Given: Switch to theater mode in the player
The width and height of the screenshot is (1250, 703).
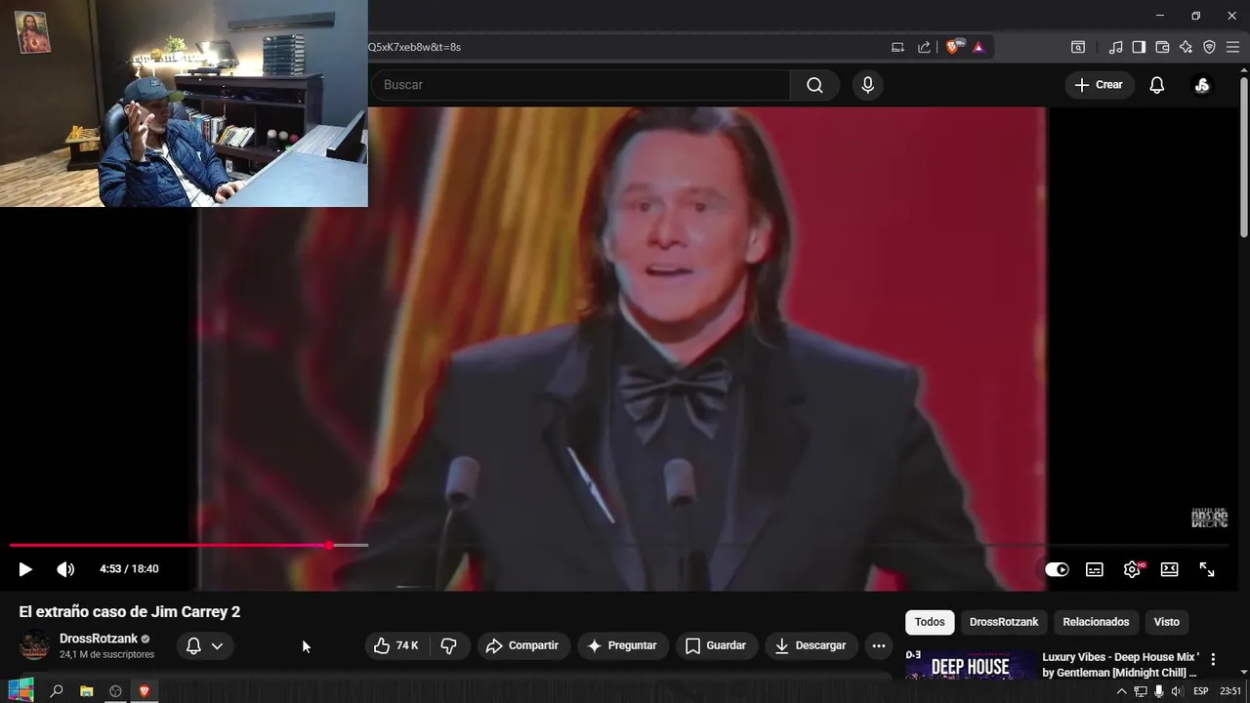Looking at the screenshot, I should click(x=1169, y=569).
